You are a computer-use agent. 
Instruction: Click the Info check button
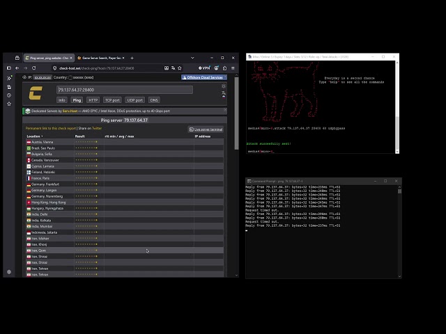point(62,100)
